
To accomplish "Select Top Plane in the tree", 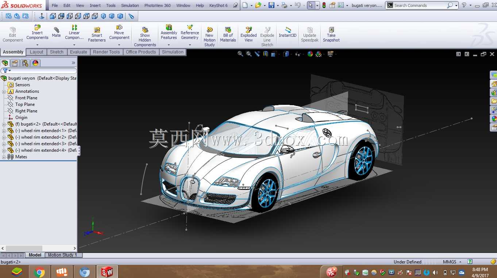I will 25,104.
